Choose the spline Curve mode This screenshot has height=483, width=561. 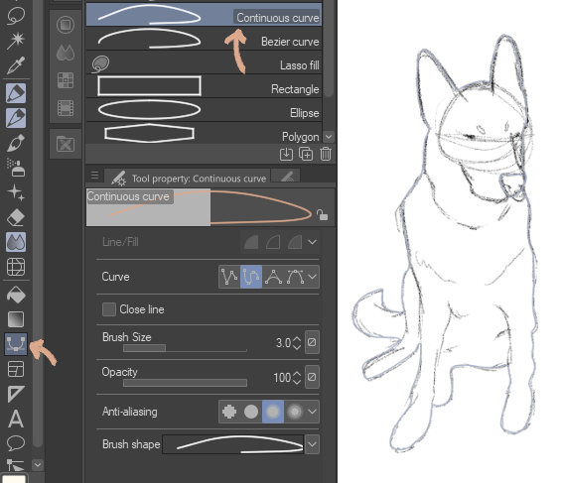[x=251, y=277]
